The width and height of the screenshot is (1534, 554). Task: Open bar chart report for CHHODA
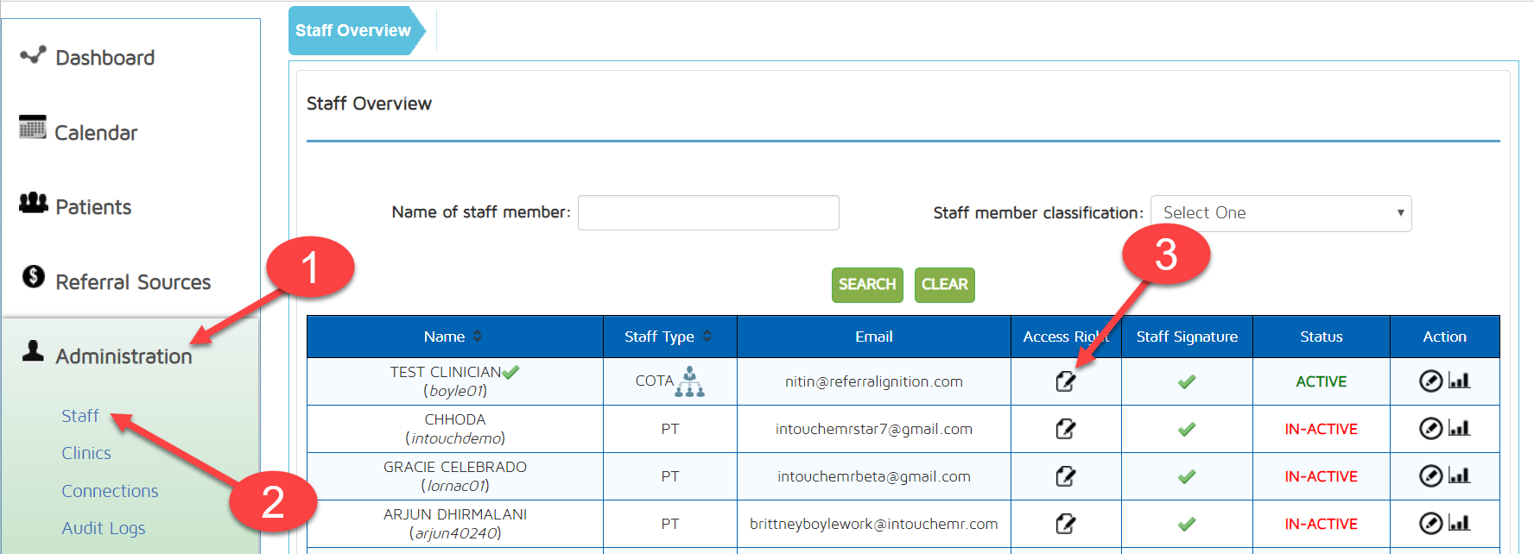coord(1459,428)
